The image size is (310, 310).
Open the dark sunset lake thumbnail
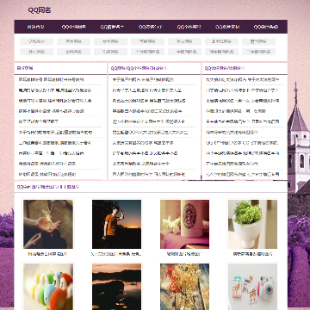click(x=116, y=287)
